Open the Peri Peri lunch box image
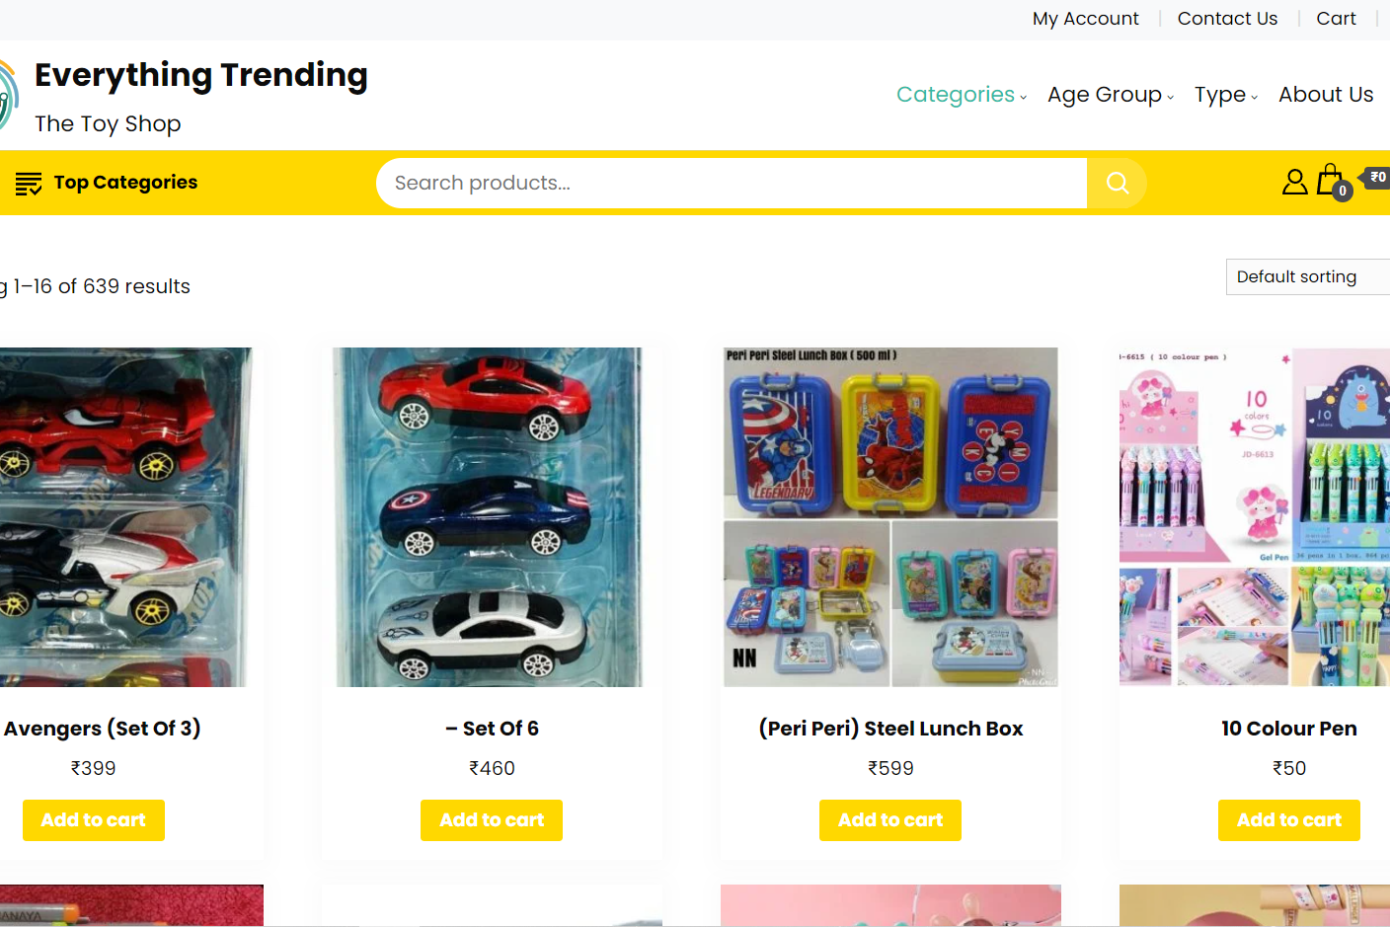The image size is (1390, 927). (x=890, y=516)
